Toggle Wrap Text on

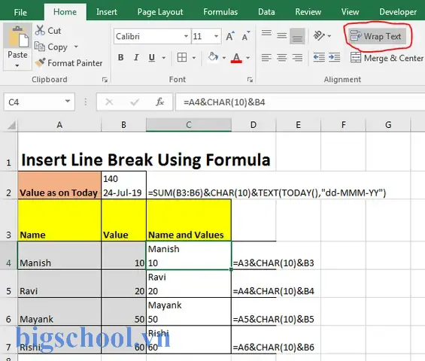(377, 36)
